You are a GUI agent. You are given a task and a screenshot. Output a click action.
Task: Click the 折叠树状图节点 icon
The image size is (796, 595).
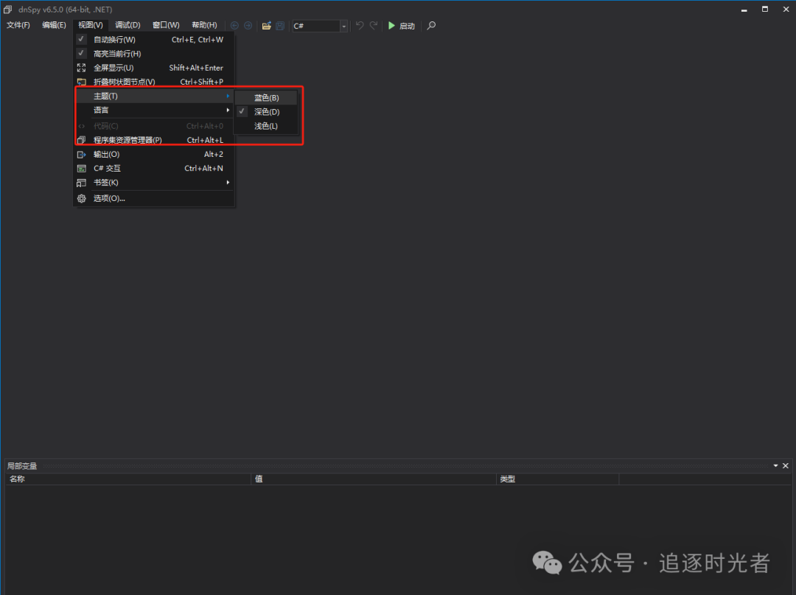tap(81, 82)
